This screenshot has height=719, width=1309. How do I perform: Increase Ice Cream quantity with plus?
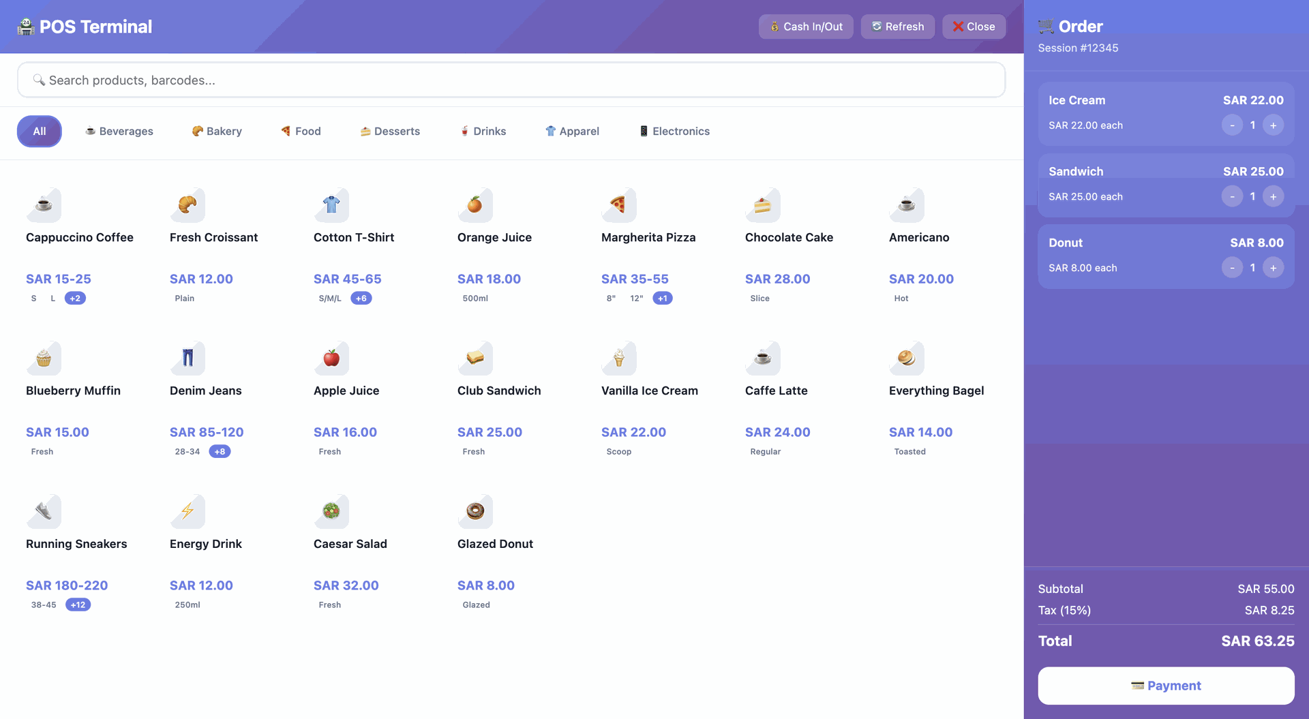pyautogui.click(x=1273, y=125)
